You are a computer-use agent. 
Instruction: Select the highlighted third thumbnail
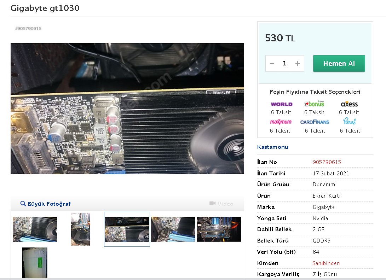coord(127,229)
